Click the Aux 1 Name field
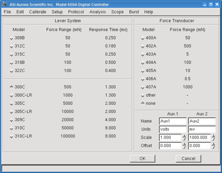This screenshot has height=173, width=222. pos(173,121)
